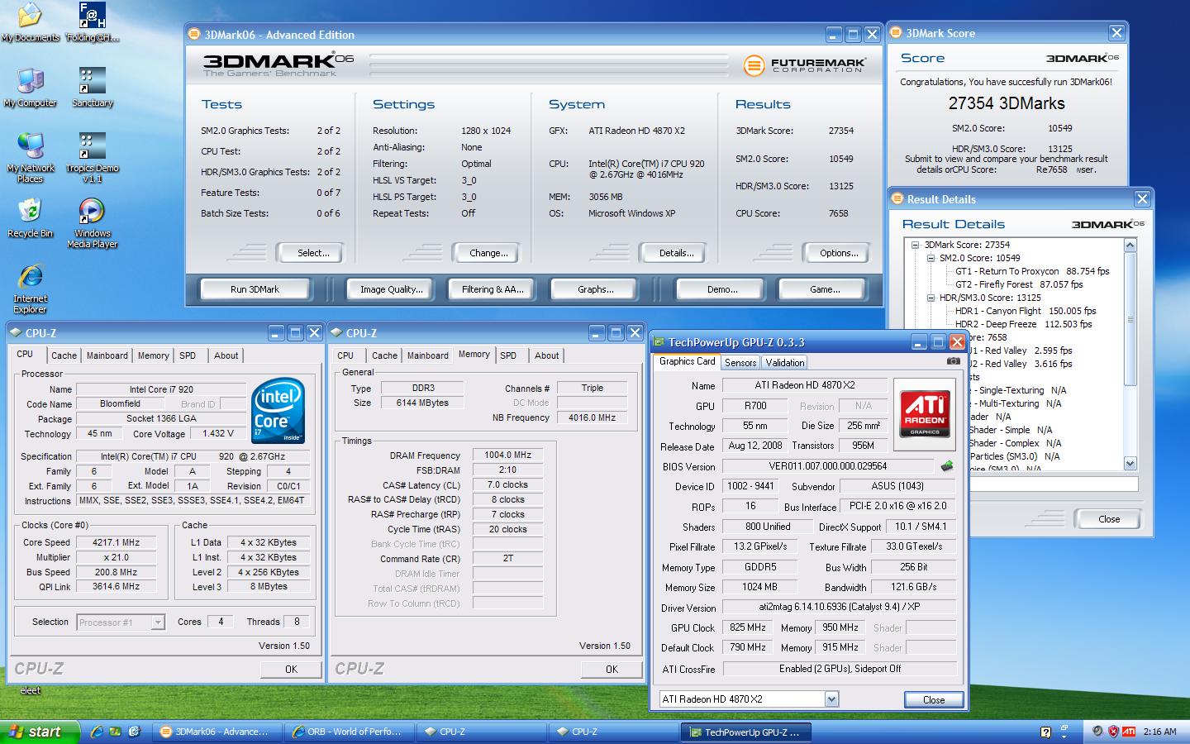Click OK in the left CPU-Z window
The width and height of the screenshot is (1190, 744).
pos(291,669)
